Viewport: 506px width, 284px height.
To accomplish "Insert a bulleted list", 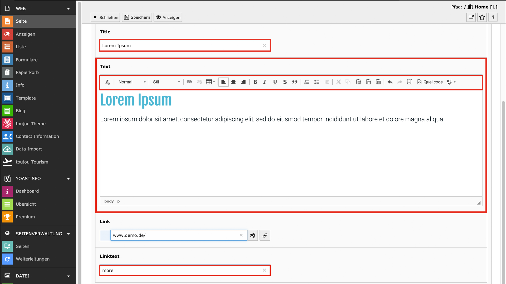I will coord(317,82).
